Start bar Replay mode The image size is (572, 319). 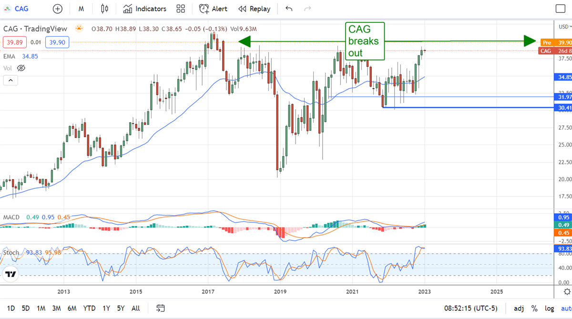[254, 9]
